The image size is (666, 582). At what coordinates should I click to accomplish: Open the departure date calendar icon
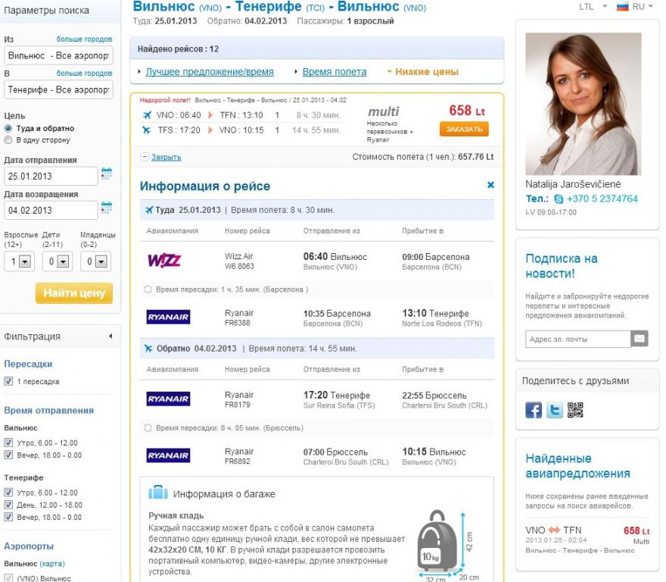pos(107,174)
